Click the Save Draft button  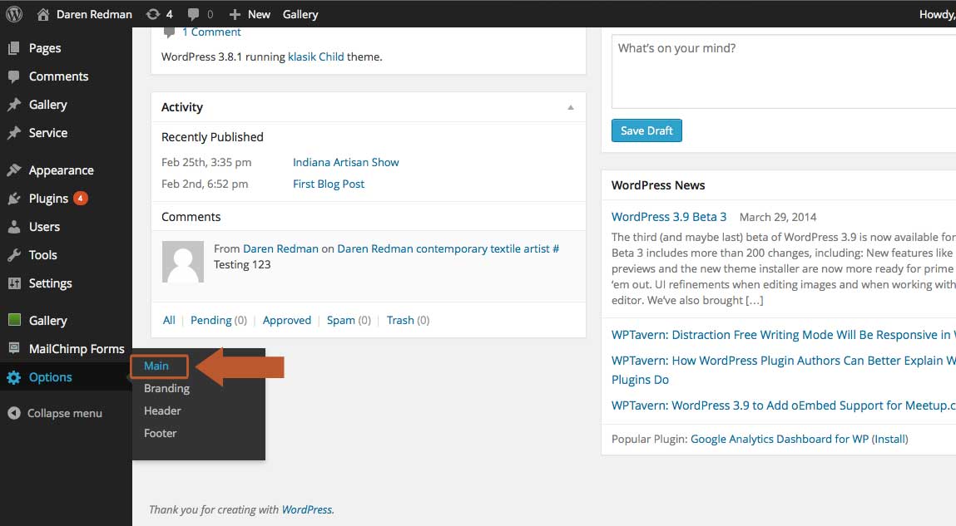point(646,130)
